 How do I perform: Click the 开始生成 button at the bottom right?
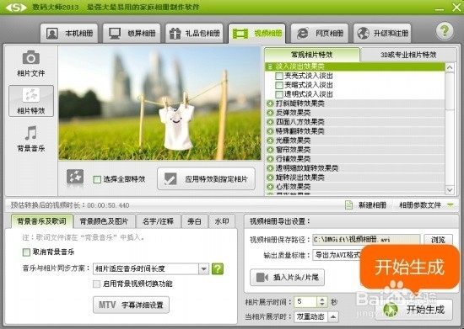point(414,310)
